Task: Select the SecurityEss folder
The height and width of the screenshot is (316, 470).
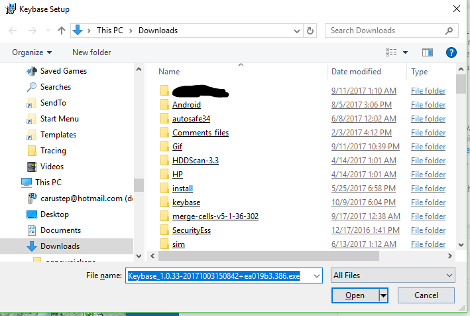Action: click(191, 230)
